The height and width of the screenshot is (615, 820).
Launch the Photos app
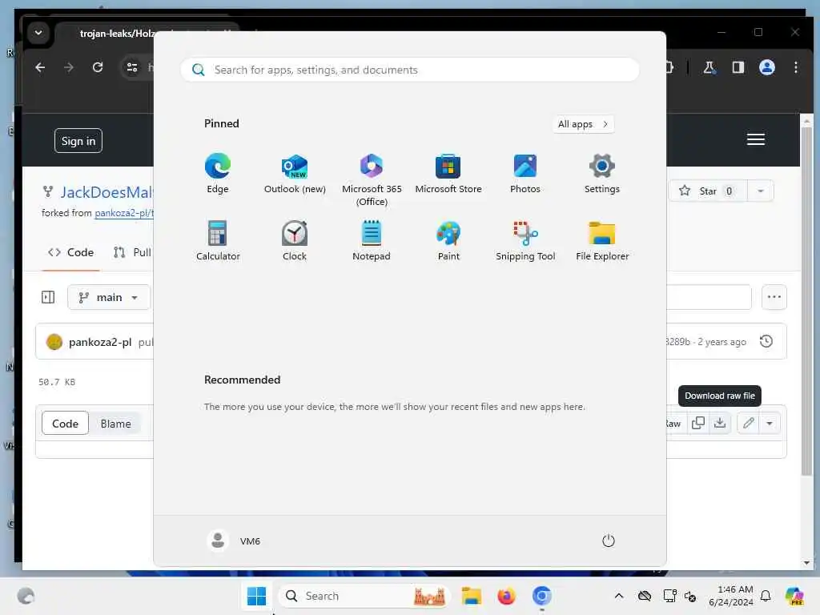click(525, 174)
